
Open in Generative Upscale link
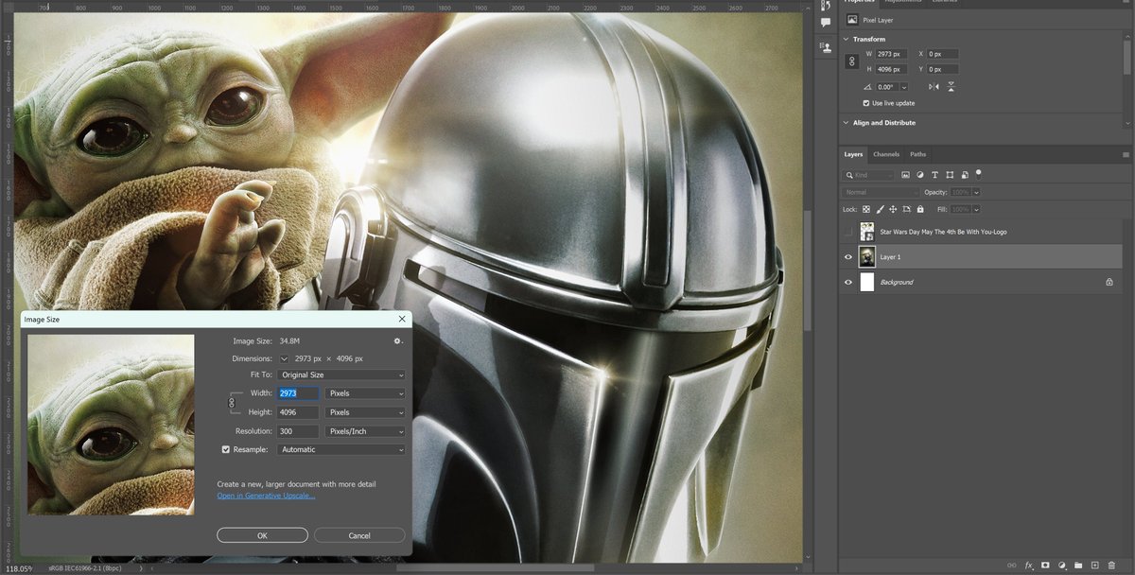[x=266, y=496]
